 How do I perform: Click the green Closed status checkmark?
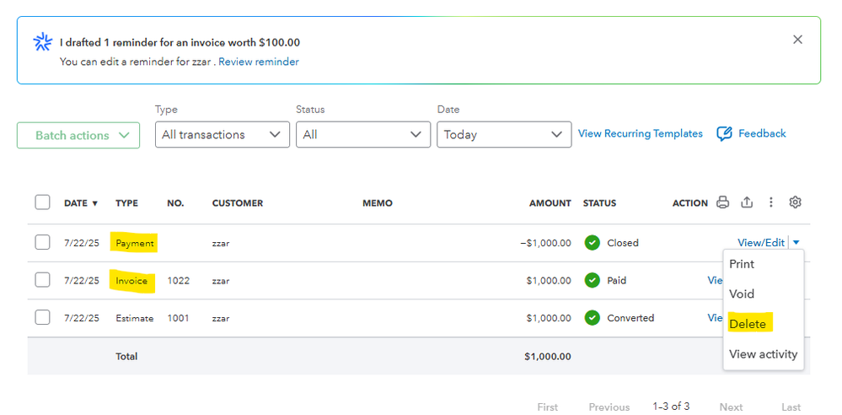(x=592, y=243)
